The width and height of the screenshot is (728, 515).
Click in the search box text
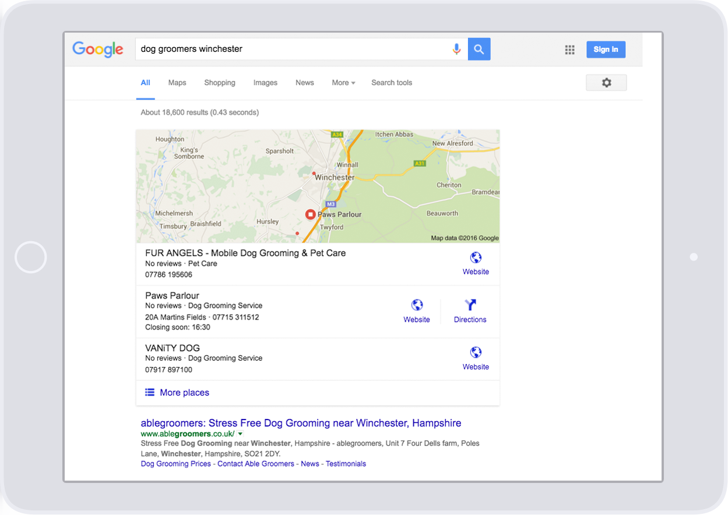click(192, 49)
